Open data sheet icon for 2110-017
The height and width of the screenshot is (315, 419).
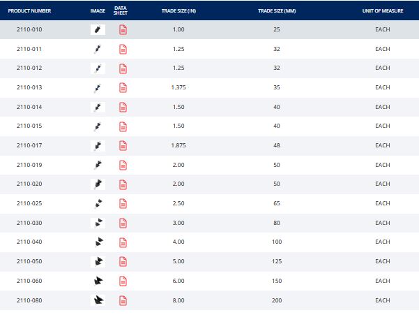point(123,146)
